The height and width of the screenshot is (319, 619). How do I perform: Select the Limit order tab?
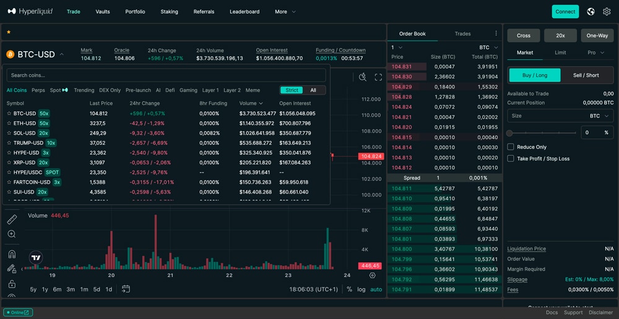[560, 53]
